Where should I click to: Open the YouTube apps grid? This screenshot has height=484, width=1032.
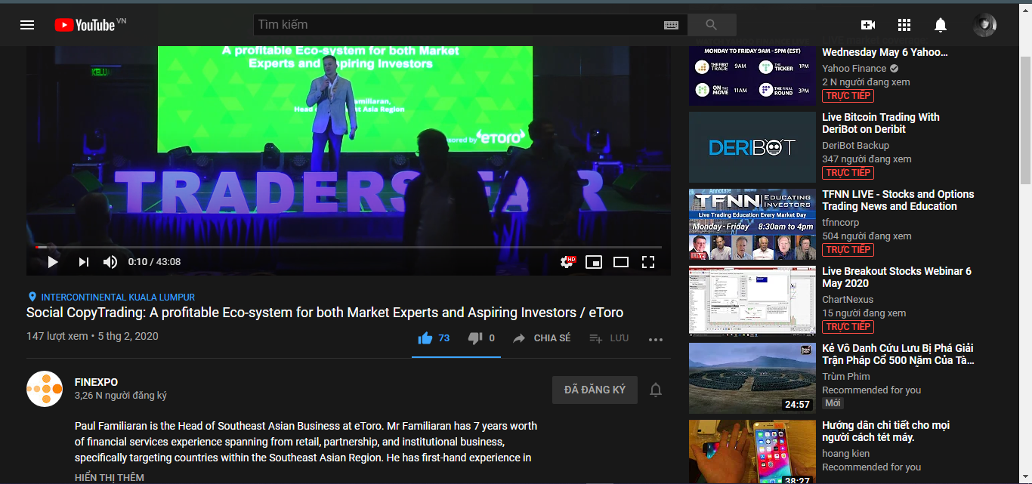pos(904,25)
